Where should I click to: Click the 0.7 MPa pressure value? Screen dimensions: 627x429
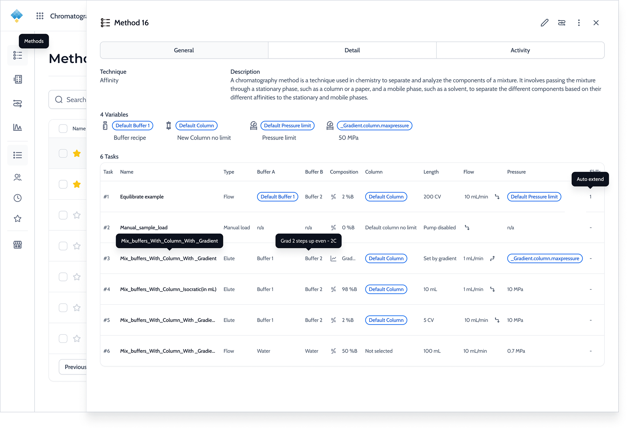[516, 351]
